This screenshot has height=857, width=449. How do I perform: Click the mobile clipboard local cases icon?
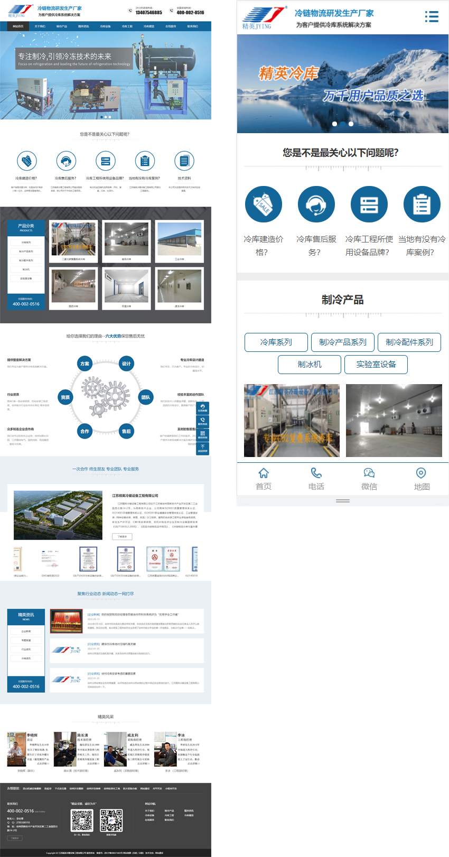(422, 204)
